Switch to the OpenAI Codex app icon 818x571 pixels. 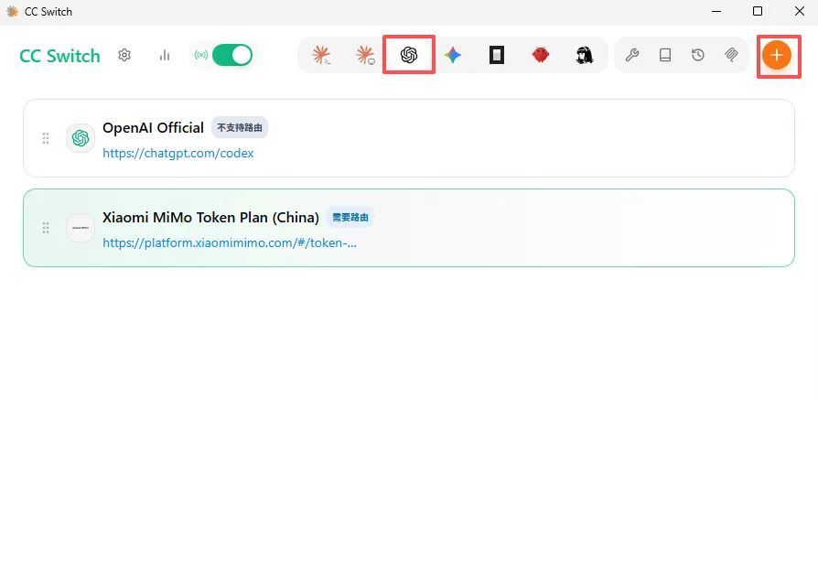point(409,55)
